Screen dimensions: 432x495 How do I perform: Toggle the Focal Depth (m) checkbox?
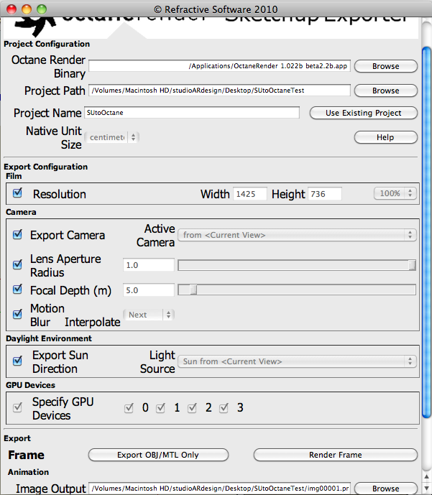[18, 290]
